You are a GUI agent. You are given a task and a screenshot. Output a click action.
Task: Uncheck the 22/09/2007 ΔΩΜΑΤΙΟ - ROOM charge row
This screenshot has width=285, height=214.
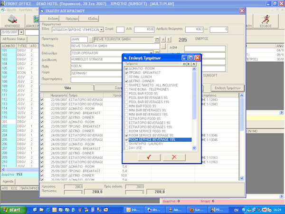click(x=42, y=108)
